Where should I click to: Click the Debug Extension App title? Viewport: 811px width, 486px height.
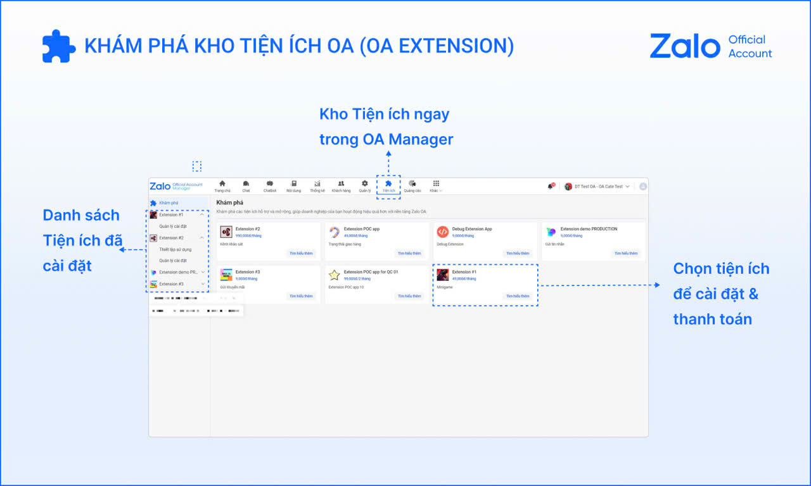(x=472, y=229)
